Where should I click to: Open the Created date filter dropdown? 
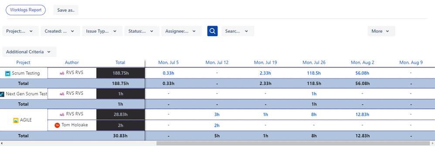[61, 31]
